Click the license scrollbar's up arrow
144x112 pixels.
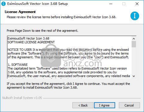(x=134, y=39)
